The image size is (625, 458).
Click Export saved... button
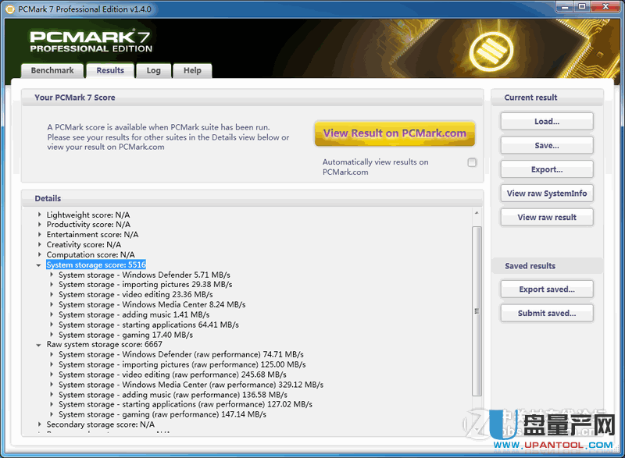(546, 289)
